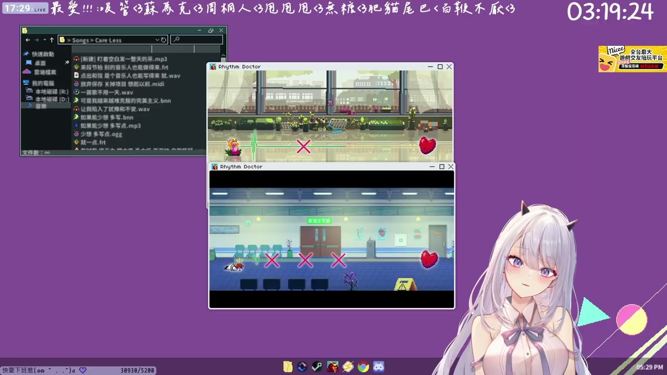Open the folder icon on the taskbar

point(288,367)
